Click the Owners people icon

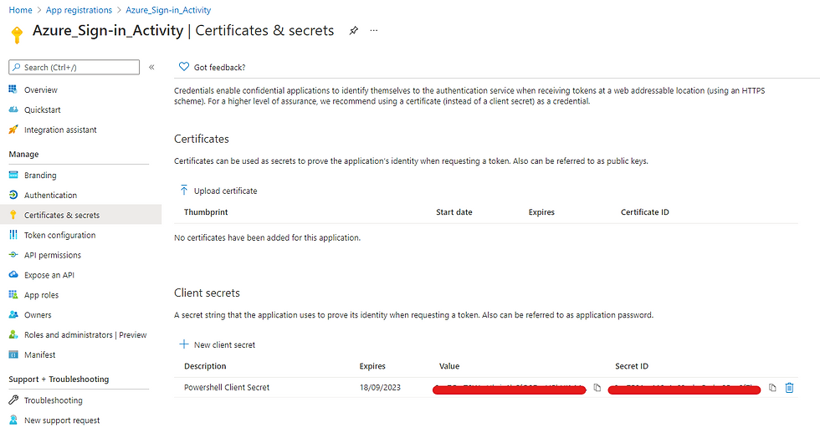point(13,314)
